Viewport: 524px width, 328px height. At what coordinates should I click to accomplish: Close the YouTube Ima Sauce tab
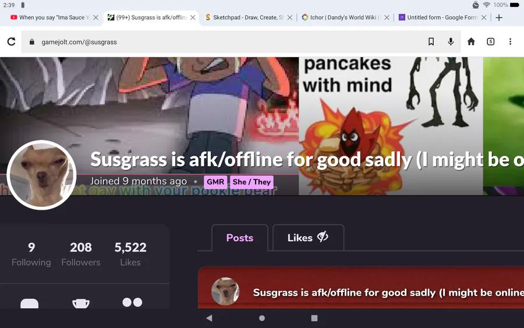pos(95,17)
